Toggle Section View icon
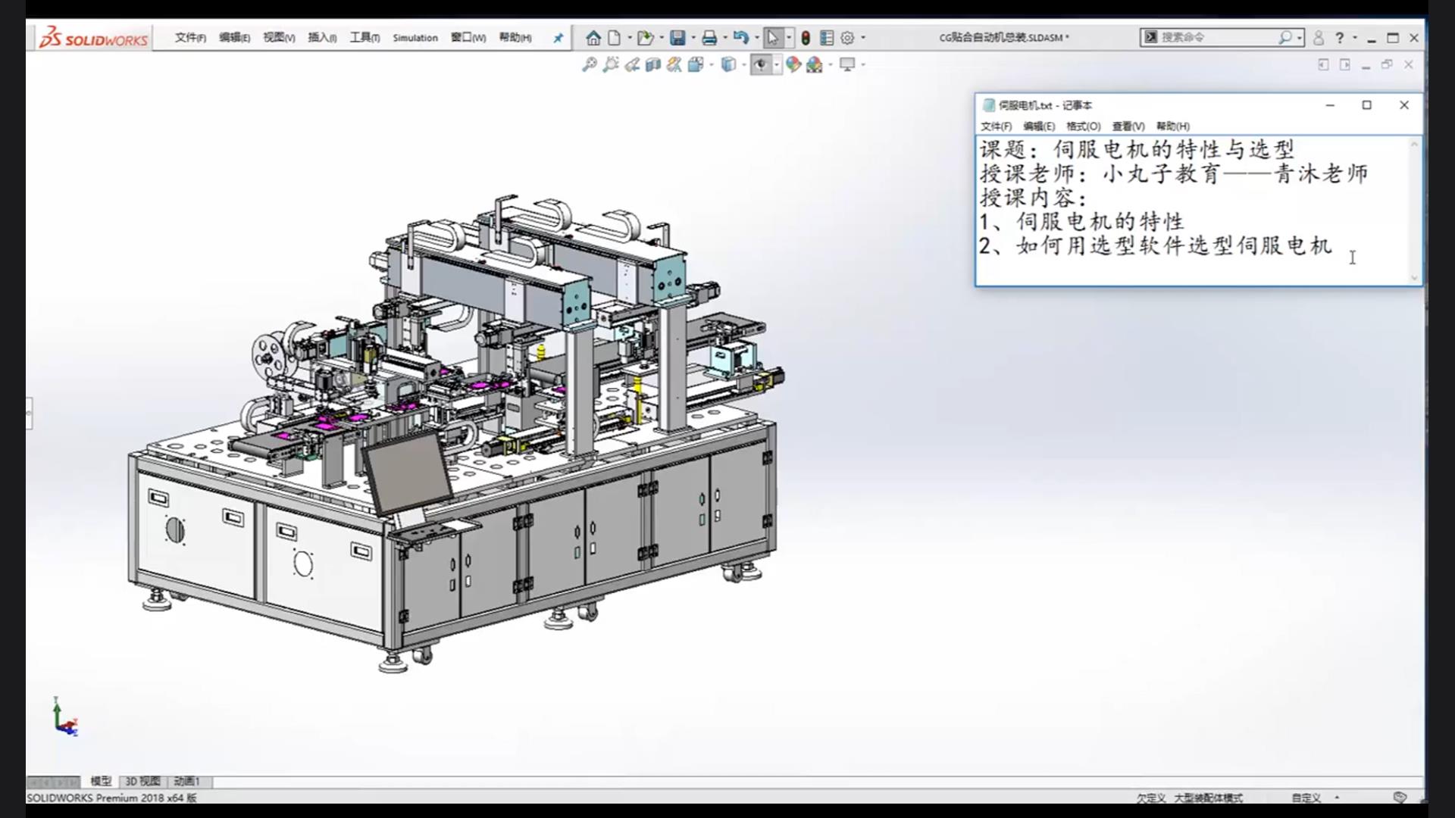 [x=653, y=65]
